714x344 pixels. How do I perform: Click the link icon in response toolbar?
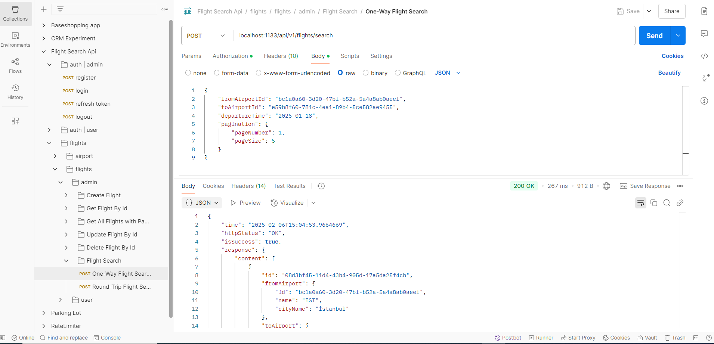680,203
